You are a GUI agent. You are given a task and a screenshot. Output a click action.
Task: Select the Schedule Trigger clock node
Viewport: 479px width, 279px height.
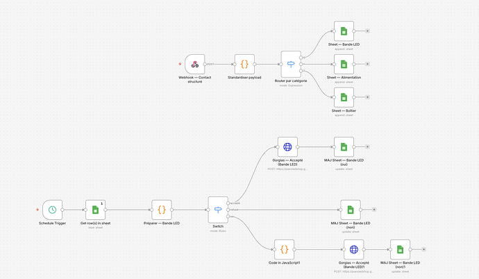[52, 210]
